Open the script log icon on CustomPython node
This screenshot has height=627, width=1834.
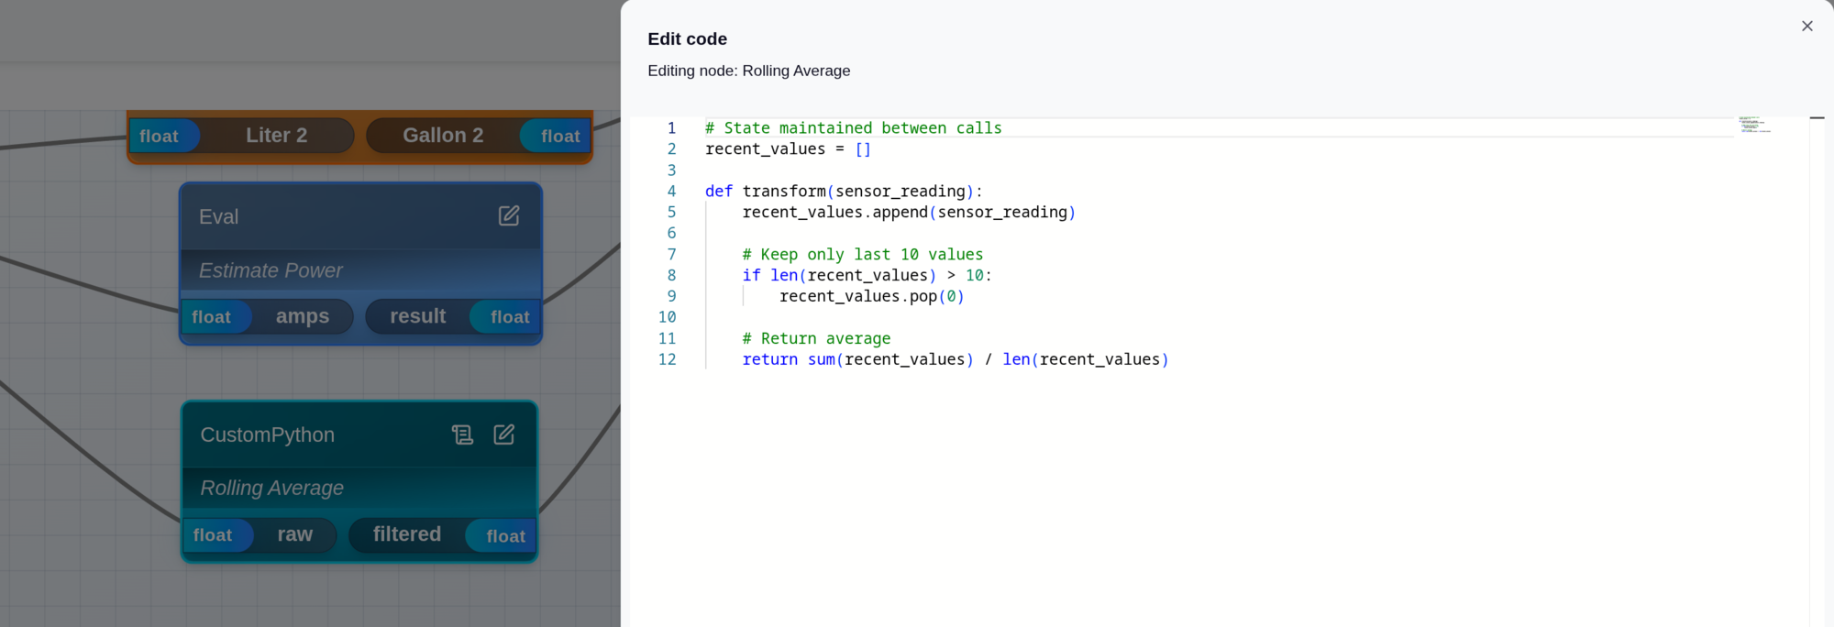pos(463,434)
